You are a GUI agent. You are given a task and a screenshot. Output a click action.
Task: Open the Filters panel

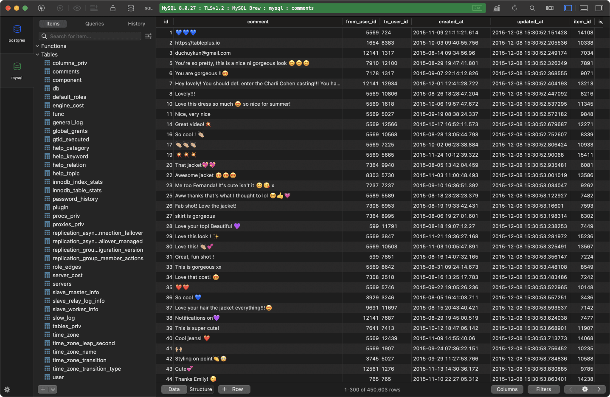point(543,389)
